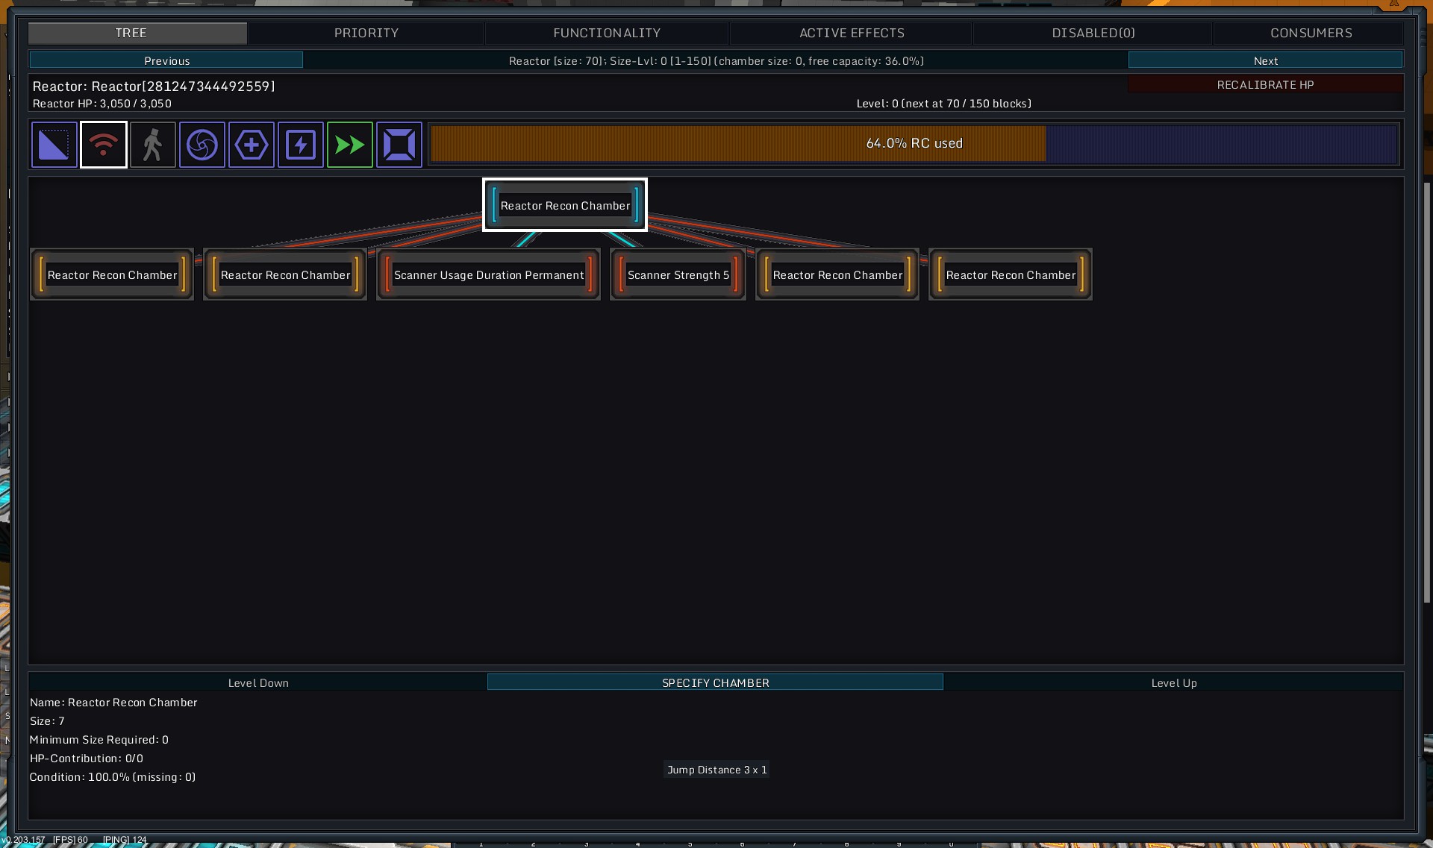Open the FUNCTIONALITY tab
This screenshot has height=848, width=1433.
point(606,33)
